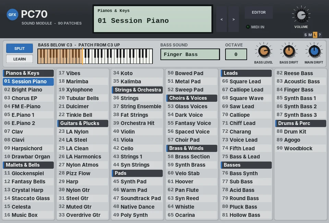This screenshot has height=223, width=329.
Task: Select the Strings & Orchestra category header
Action: tap(137, 90)
